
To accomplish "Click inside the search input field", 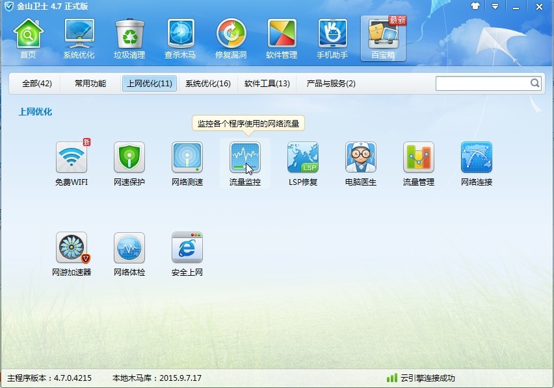I will coord(482,83).
